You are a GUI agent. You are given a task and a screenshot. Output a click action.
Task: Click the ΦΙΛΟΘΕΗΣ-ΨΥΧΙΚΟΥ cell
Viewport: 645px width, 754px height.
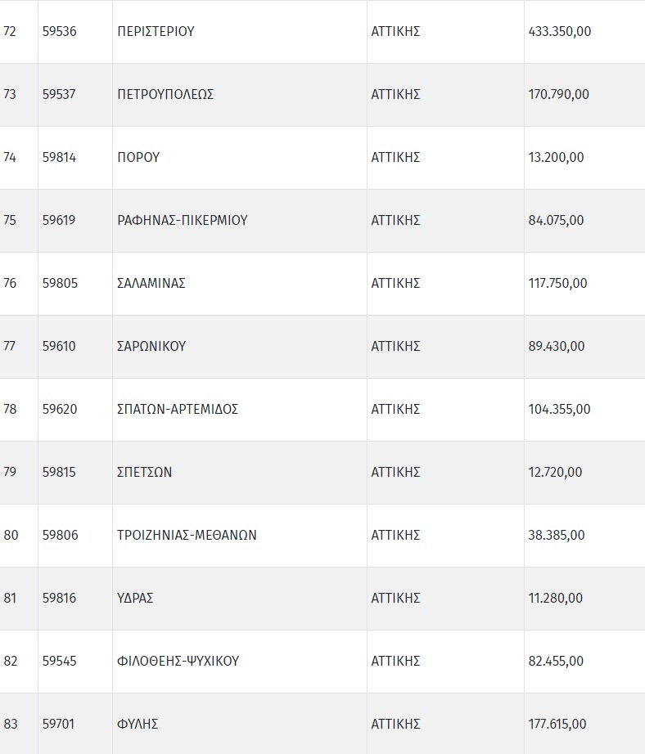pos(178,662)
